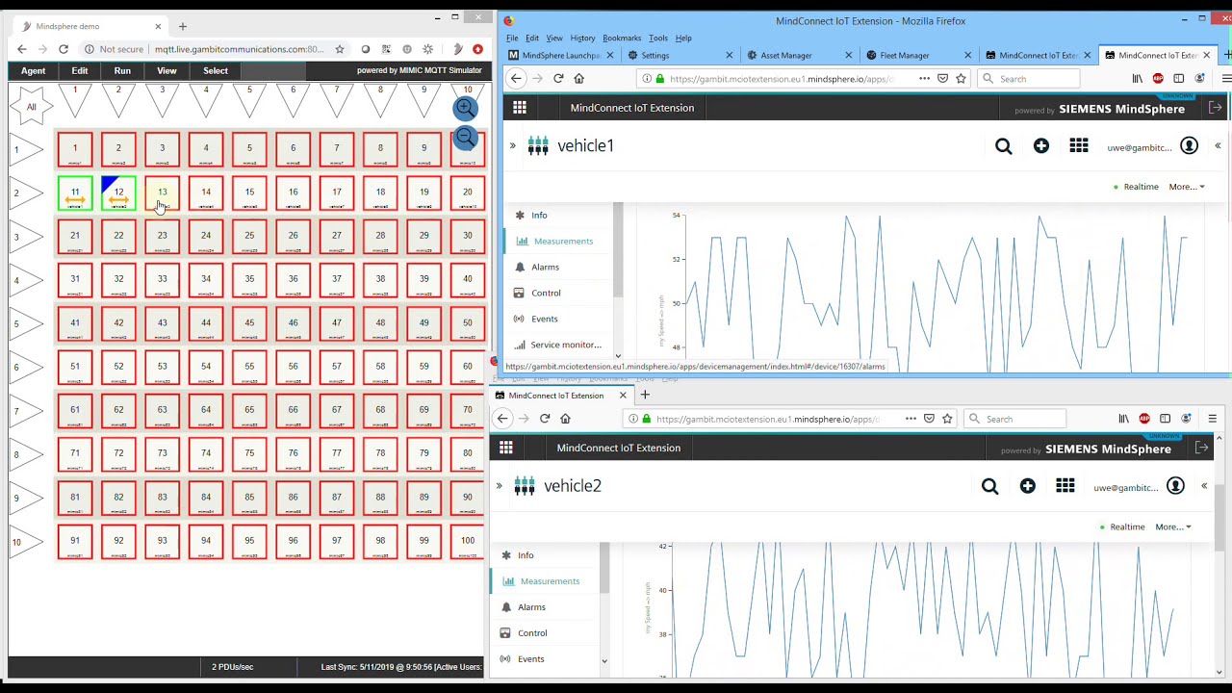Open Firefox Bookmarks menu
The image size is (1232, 693).
(x=622, y=38)
